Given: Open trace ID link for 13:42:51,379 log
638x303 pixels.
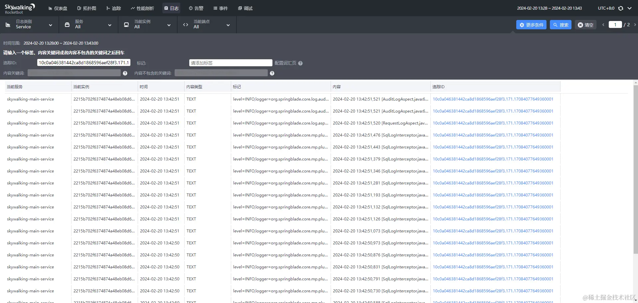Looking at the screenshot, I should [x=493, y=159].
